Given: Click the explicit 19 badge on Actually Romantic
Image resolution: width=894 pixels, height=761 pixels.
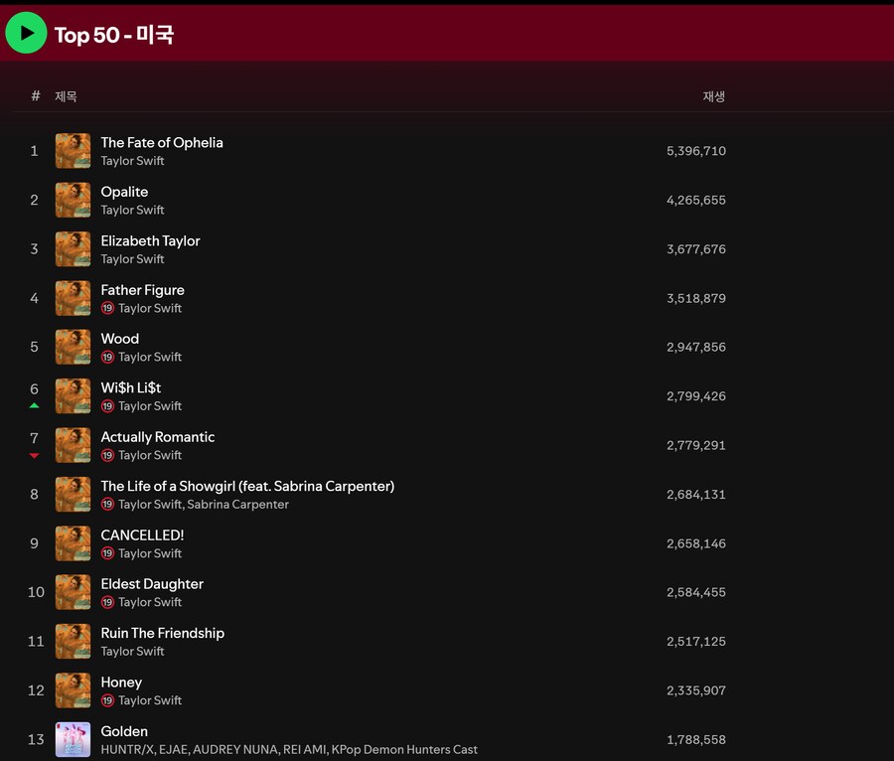Looking at the screenshot, I should [x=107, y=455].
